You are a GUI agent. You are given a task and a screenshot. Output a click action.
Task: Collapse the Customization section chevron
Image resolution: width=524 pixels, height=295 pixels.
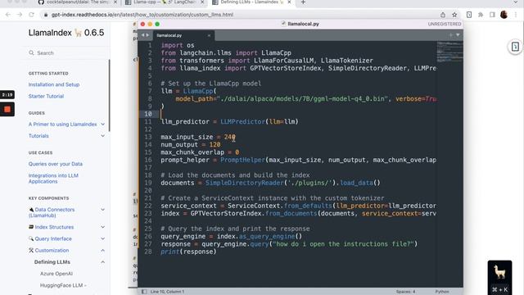click(103, 251)
